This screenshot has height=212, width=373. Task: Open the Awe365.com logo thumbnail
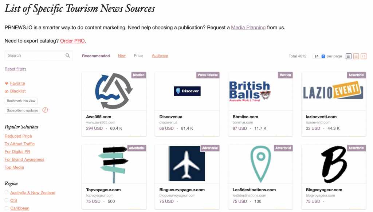click(x=114, y=91)
